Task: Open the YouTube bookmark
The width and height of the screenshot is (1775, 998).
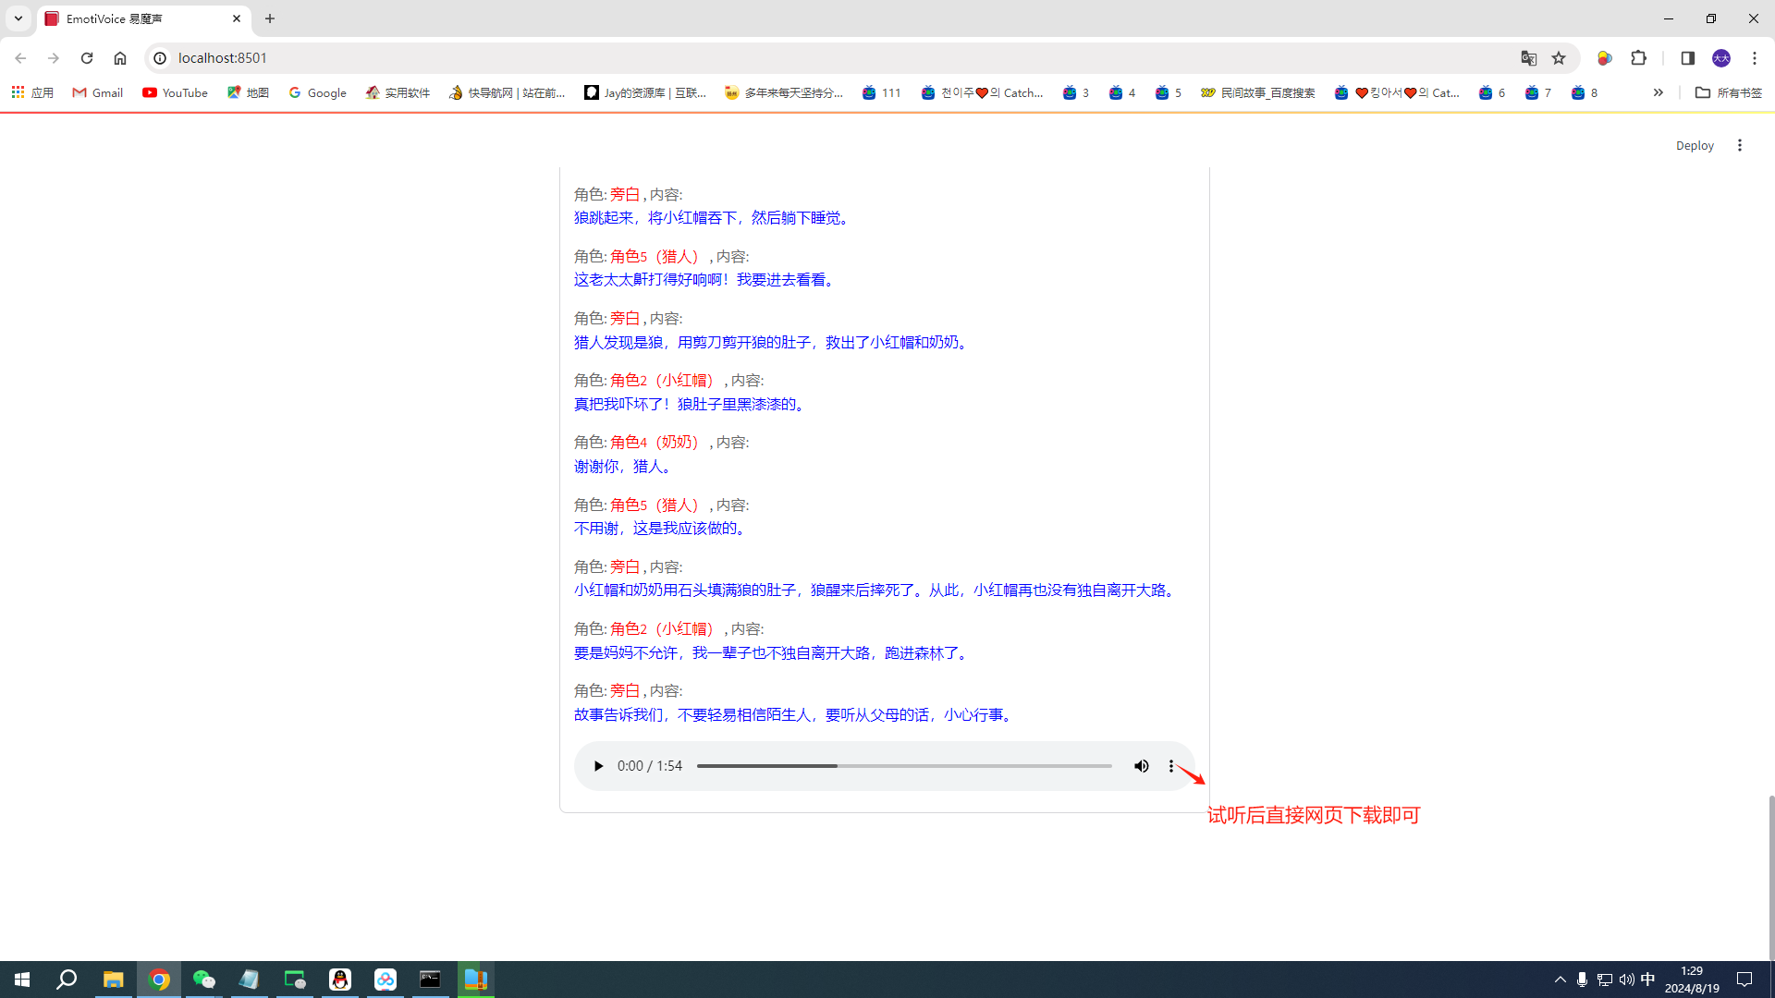Action: (x=175, y=92)
